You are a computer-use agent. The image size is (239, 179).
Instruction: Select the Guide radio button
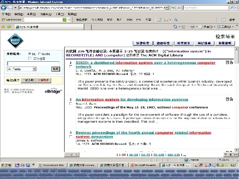click(39, 54)
